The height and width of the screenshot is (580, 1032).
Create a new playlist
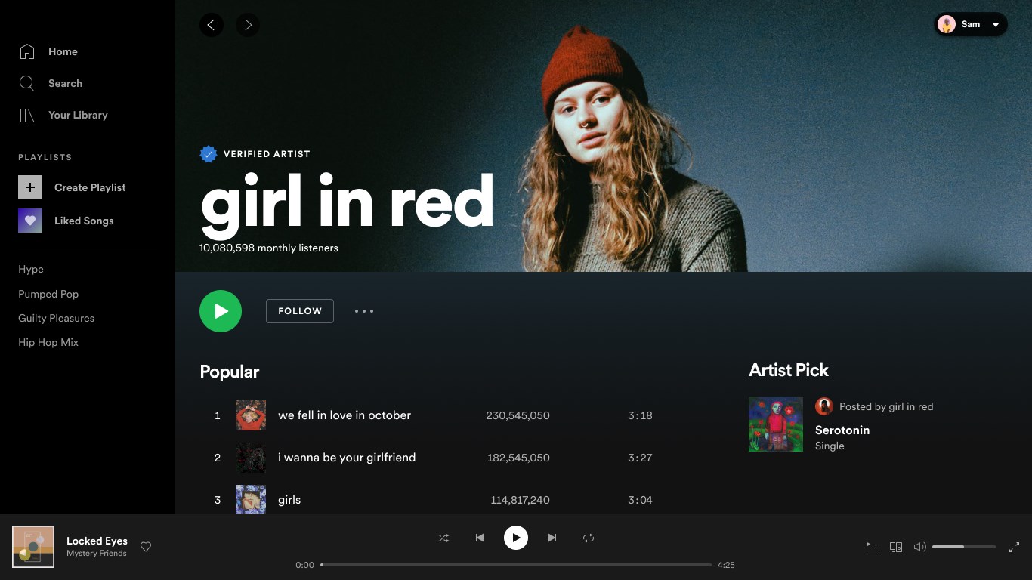pos(90,187)
